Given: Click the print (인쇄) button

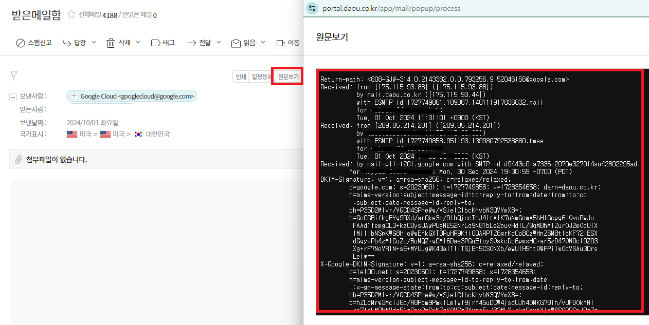Looking at the screenshot, I should coord(241,77).
